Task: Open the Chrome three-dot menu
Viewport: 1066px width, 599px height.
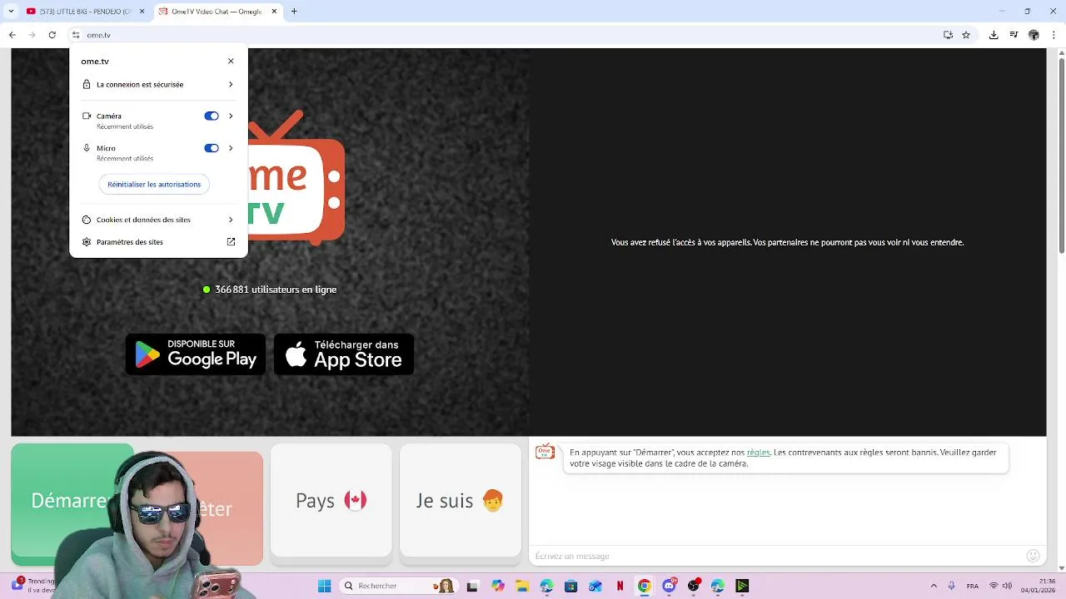Action: (x=1054, y=35)
